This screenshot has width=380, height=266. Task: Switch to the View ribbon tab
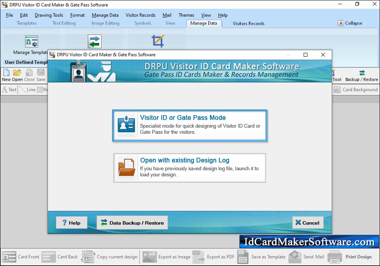[170, 23]
